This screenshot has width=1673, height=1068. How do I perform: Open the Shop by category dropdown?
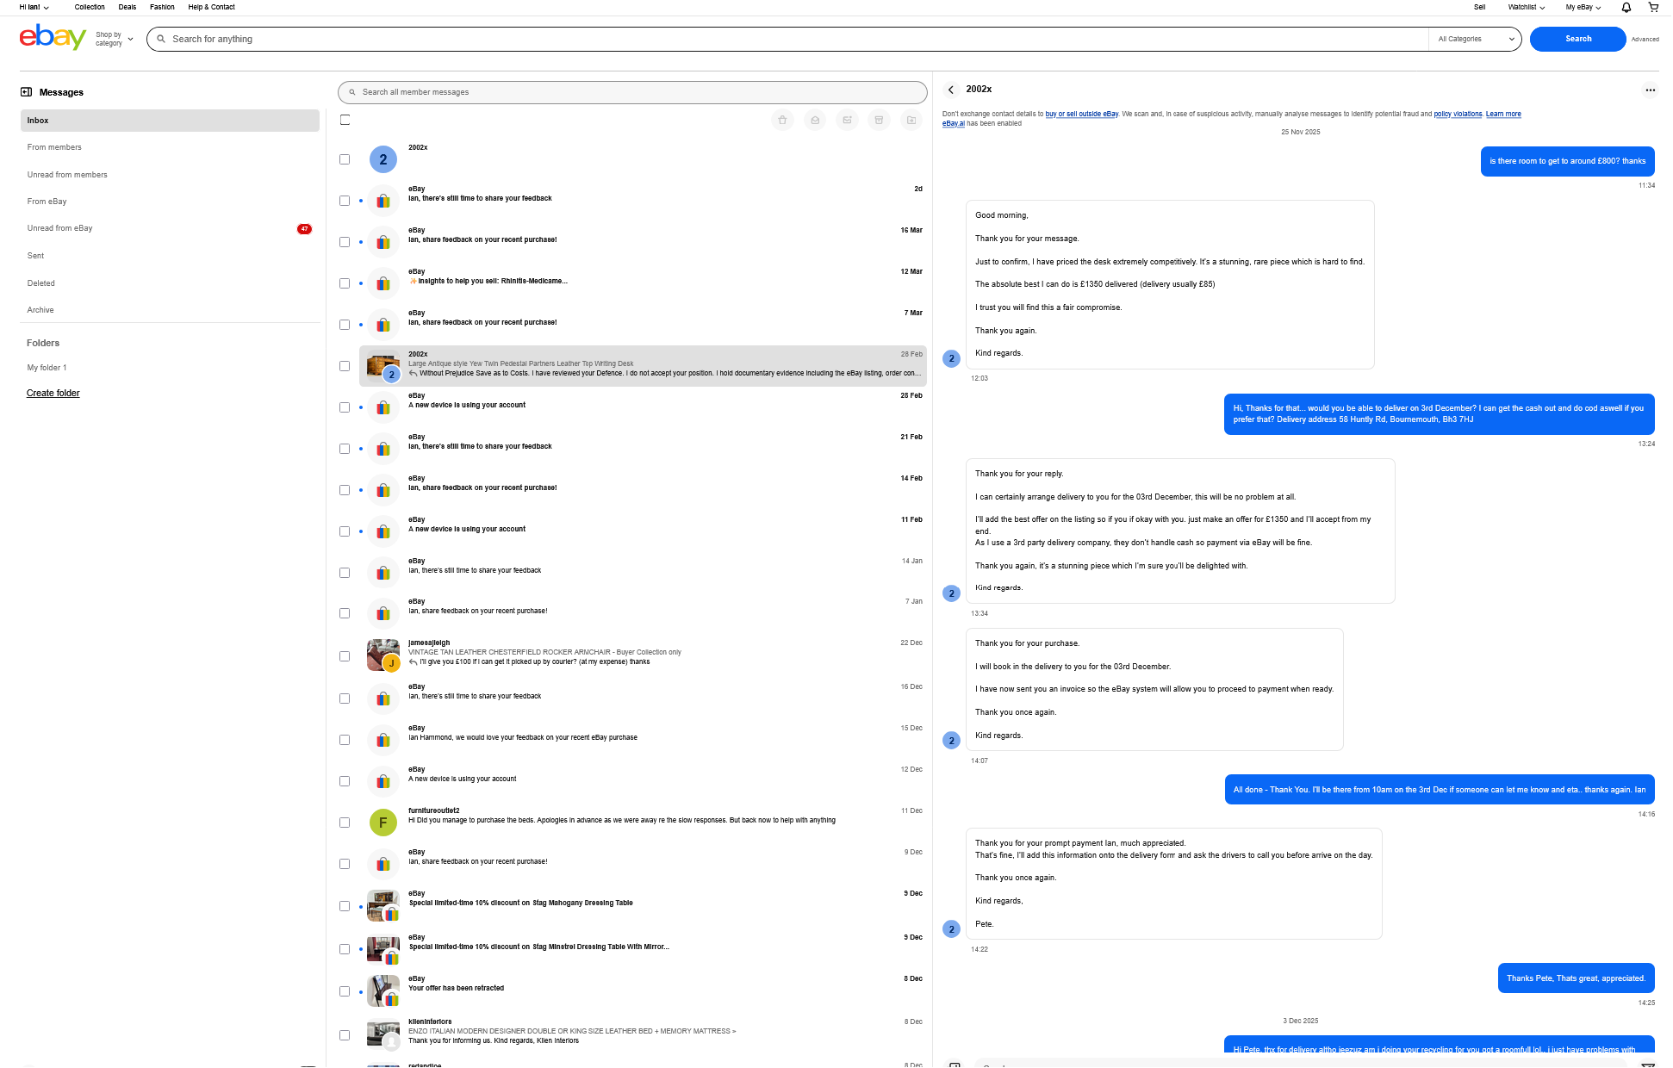click(115, 39)
